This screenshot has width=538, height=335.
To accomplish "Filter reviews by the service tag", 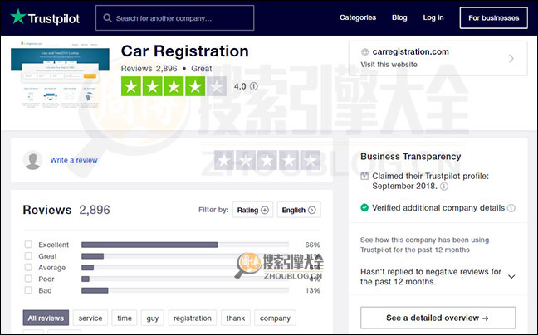I will [90, 318].
